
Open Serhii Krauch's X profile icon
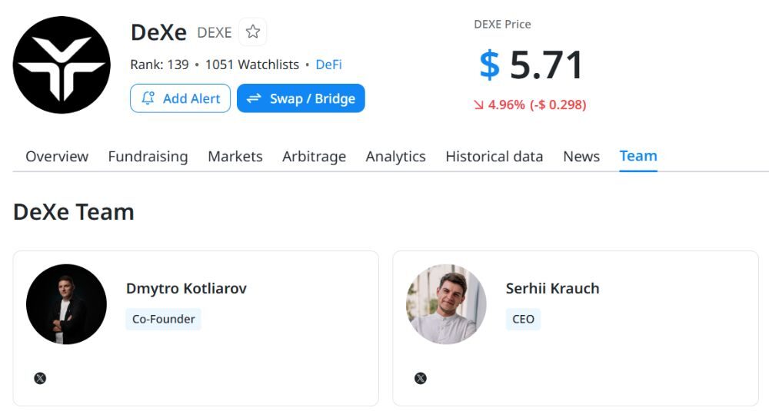click(421, 378)
